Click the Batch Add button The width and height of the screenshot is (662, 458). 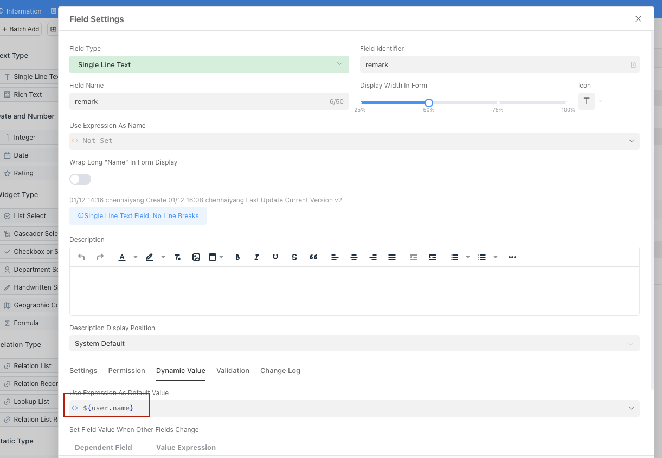[21, 29]
